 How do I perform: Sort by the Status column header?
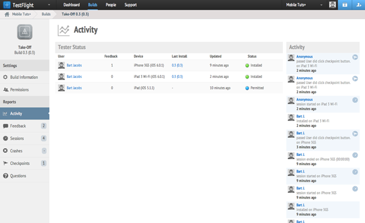(x=252, y=56)
